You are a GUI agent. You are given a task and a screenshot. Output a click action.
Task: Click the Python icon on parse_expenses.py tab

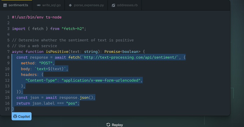coord(70,5)
